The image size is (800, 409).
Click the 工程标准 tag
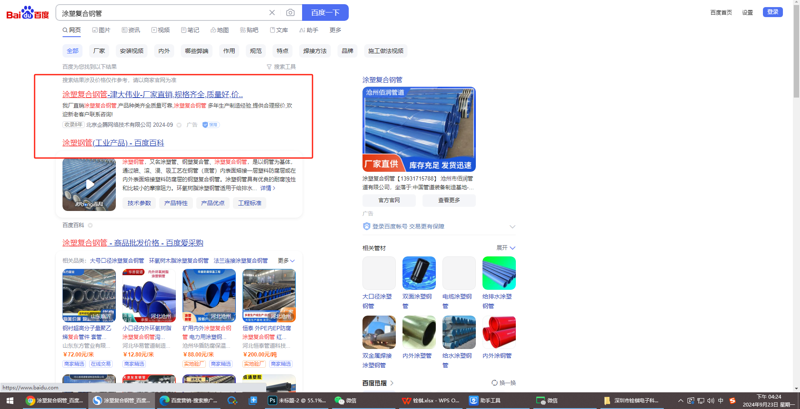pos(250,203)
